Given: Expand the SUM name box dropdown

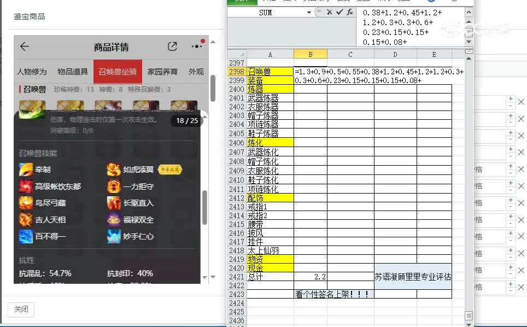Looking at the screenshot, I should click(309, 12).
